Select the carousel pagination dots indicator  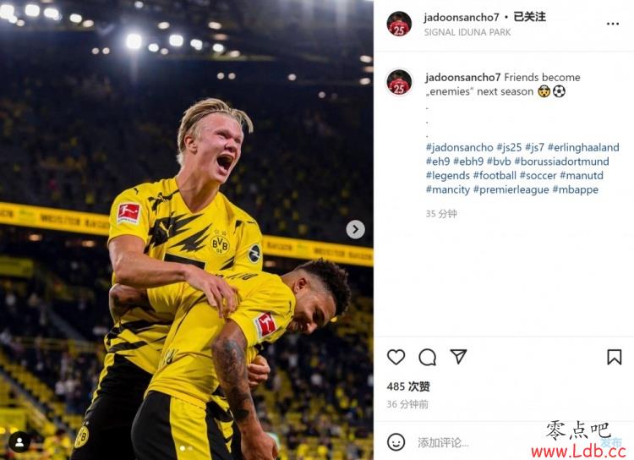tap(187, 448)
